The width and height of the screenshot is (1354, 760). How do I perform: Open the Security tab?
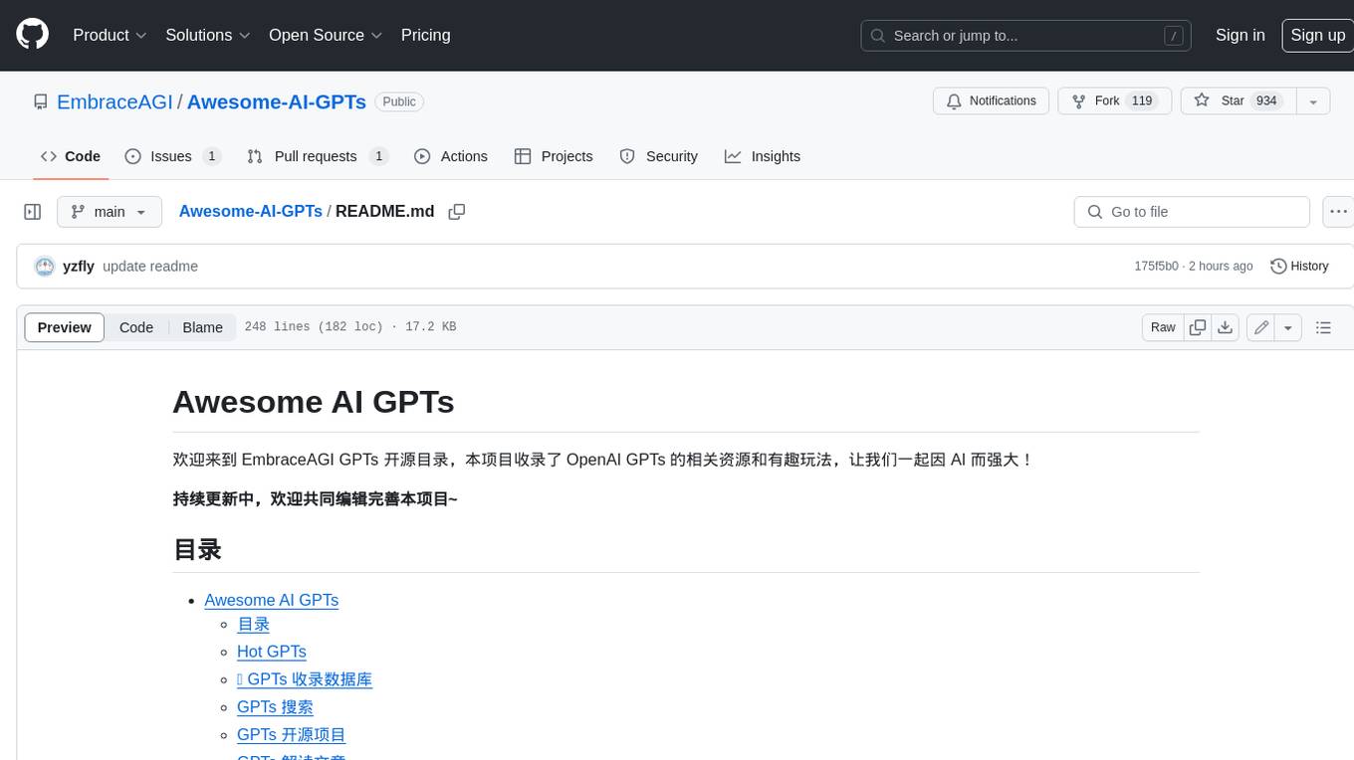click(659, 156)
